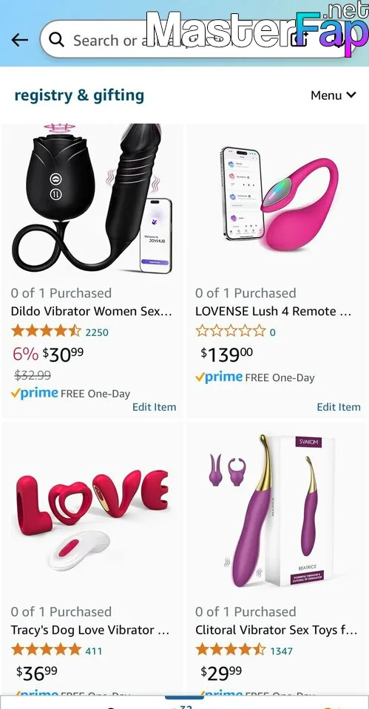Click the empty star rating with 0 reviews
This screenshot has width=369, height=709.
(x=231, y=332)
